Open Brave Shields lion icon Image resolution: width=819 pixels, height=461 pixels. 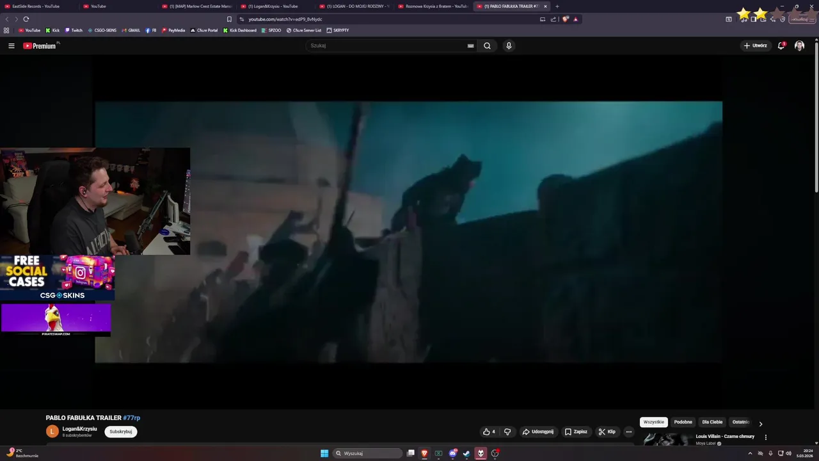pos(566,19)
